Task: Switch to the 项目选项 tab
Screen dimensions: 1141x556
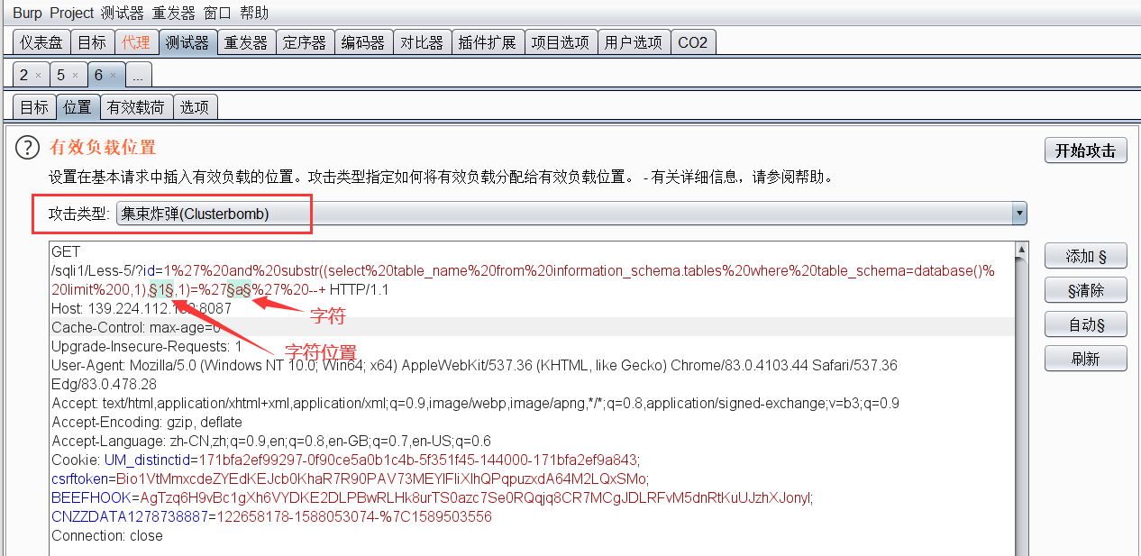Action: click(561, 42)
